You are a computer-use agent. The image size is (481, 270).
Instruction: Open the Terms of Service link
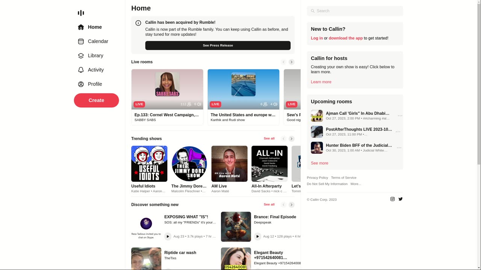coord(344,178)
